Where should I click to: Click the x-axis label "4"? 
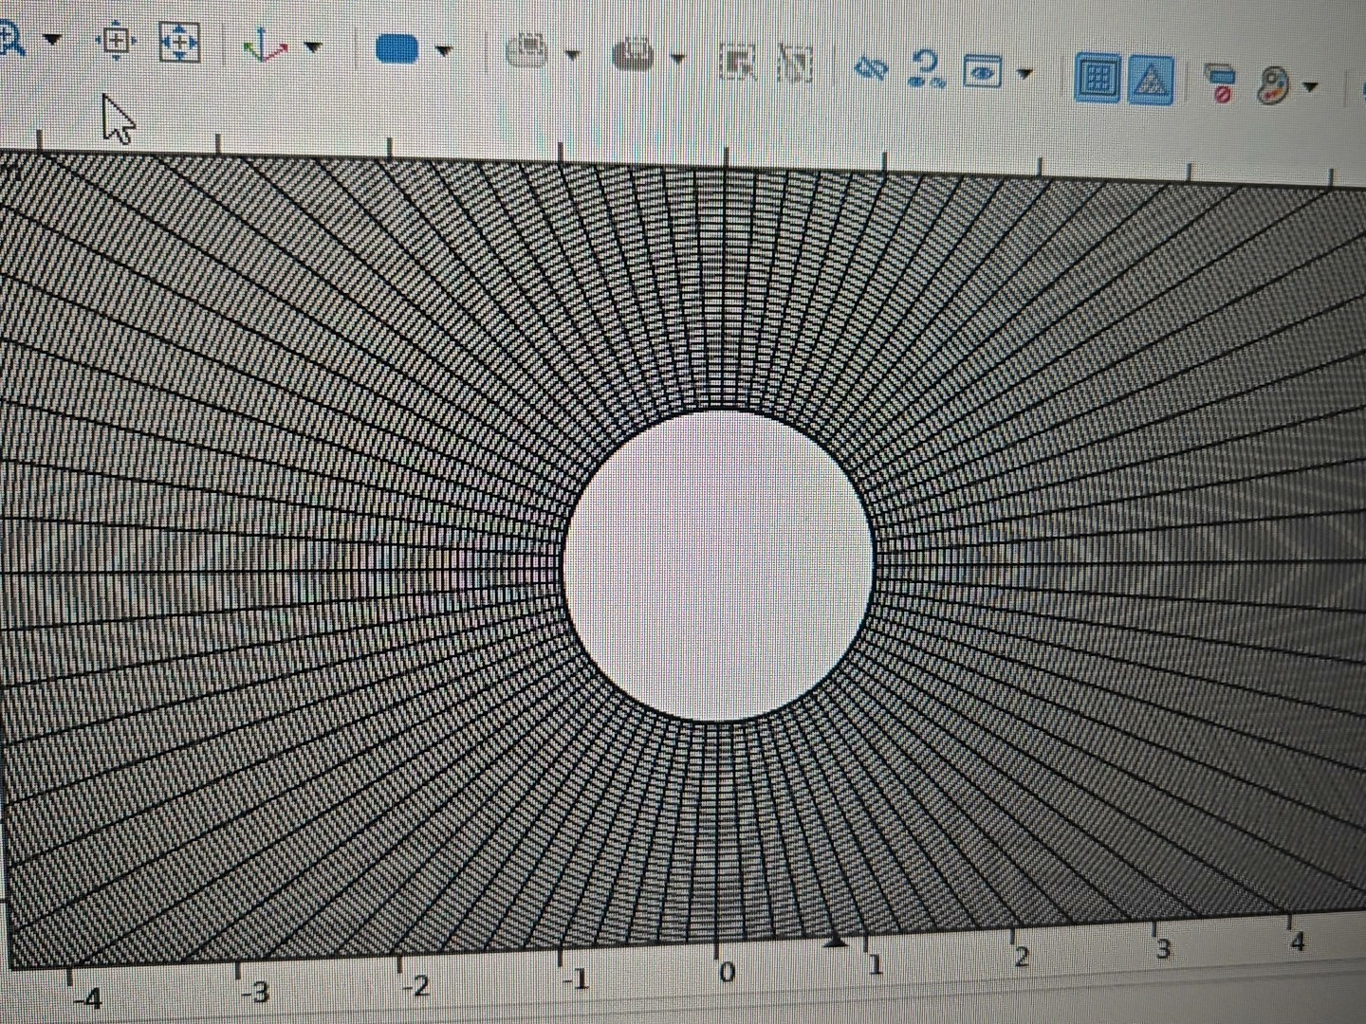point(1298,942)
